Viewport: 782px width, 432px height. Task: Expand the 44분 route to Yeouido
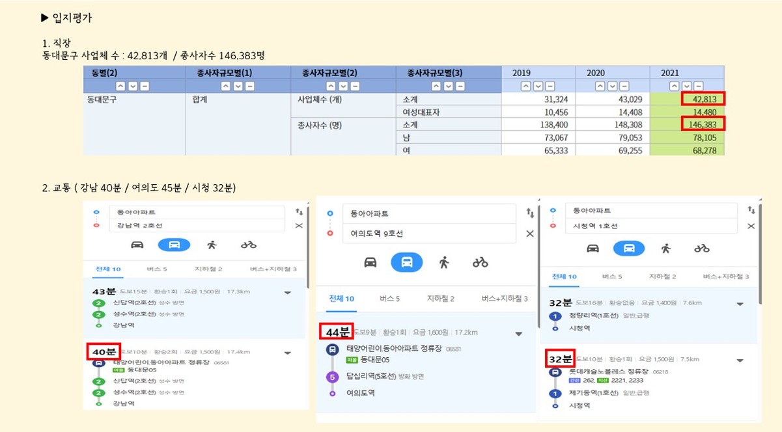coord(518,334)
